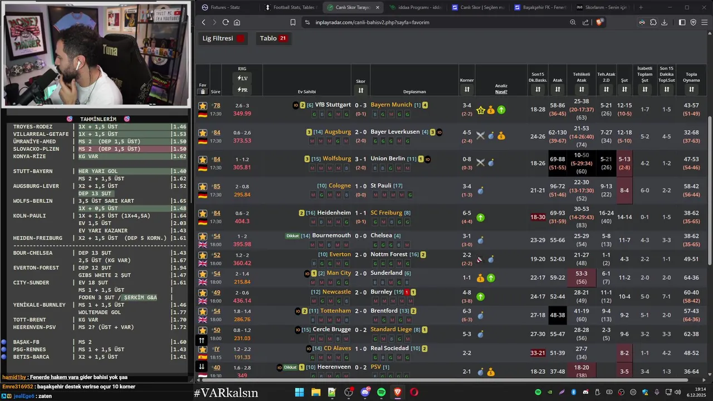This screenshot has height=401, width=713.
Task: Click the RXG LV lightning button
Action: click(242, 78)
